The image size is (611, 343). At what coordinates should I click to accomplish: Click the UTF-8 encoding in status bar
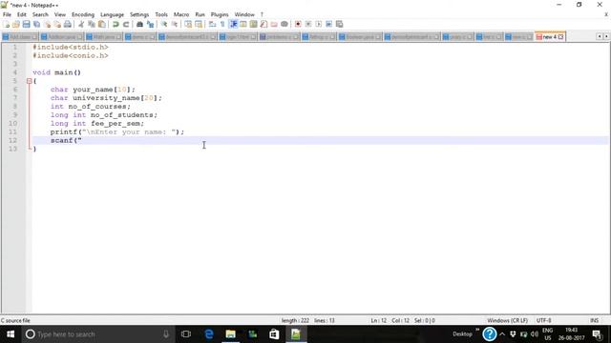543,320
